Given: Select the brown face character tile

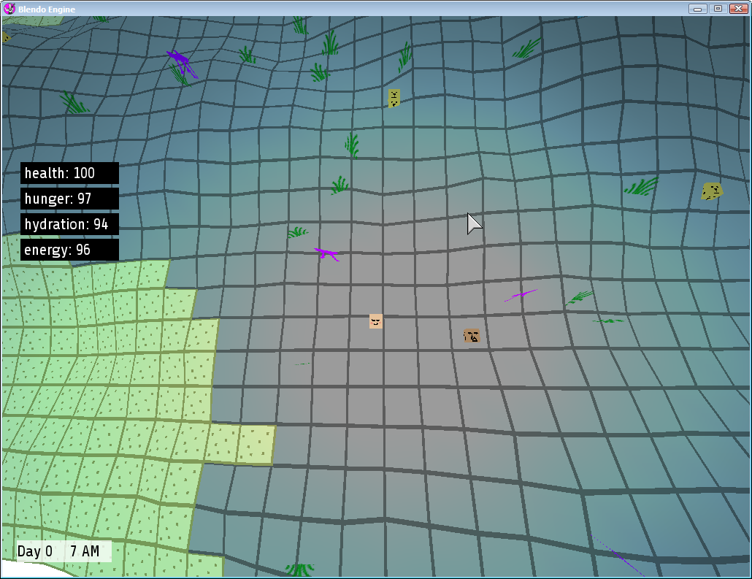Looking at the screenshot, I should point(472,336).
